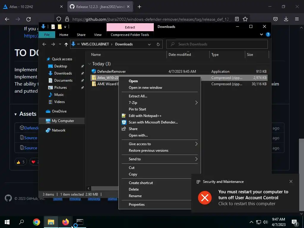Select Rename in context menu
Viewport: 304px width, 228px height.
[x=135, y=196]
